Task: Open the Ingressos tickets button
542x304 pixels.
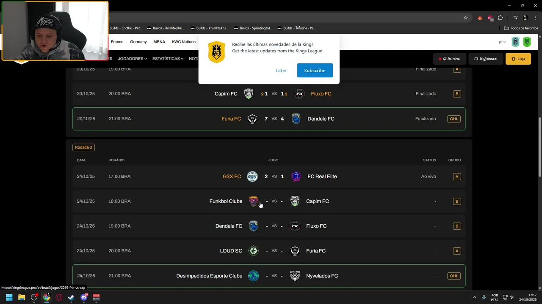Action: pyautogui.click(x=486, y=59)
